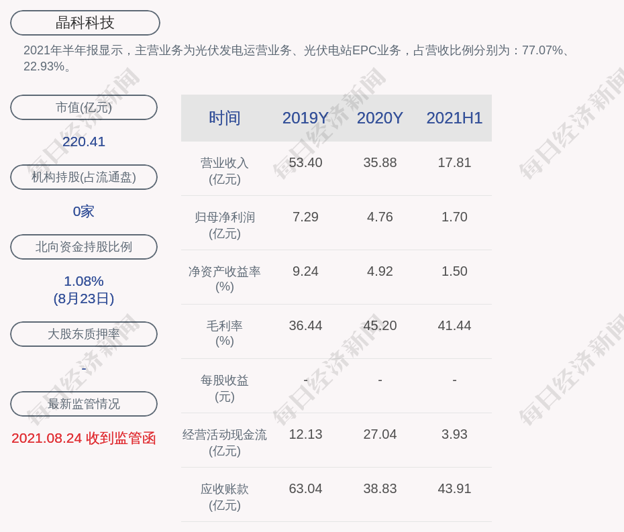Select the 2021H1 column header

point(454,118)
